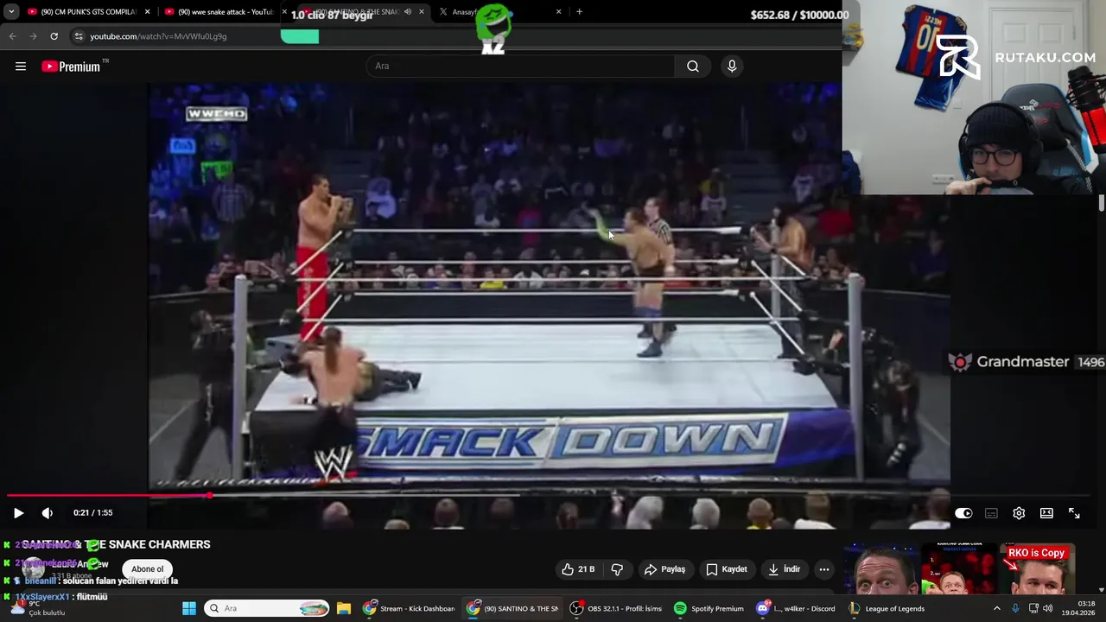Screen dimensions: 1106x622
Task: Save the video with the Kaydet button
Action: [727, 569]
